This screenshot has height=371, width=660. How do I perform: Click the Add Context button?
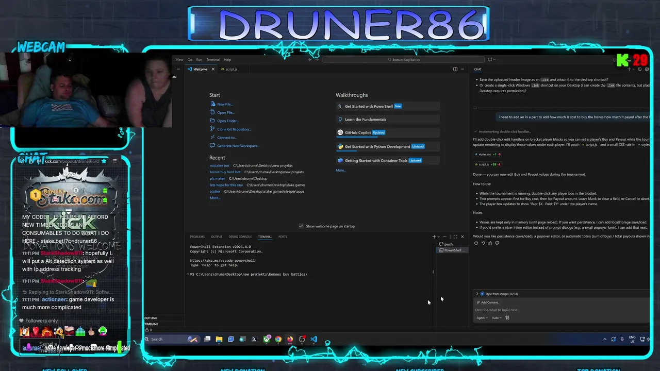[488, 302]
